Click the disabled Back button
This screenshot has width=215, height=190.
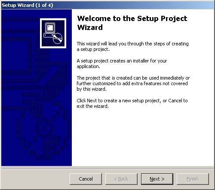[x=121, y=179]
